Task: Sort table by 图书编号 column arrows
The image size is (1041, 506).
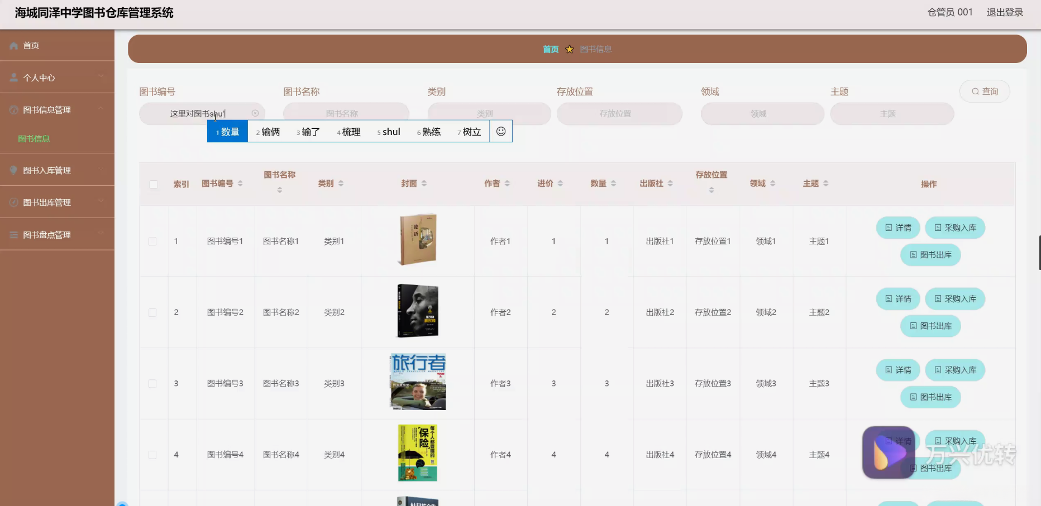Action: (240, 184)
